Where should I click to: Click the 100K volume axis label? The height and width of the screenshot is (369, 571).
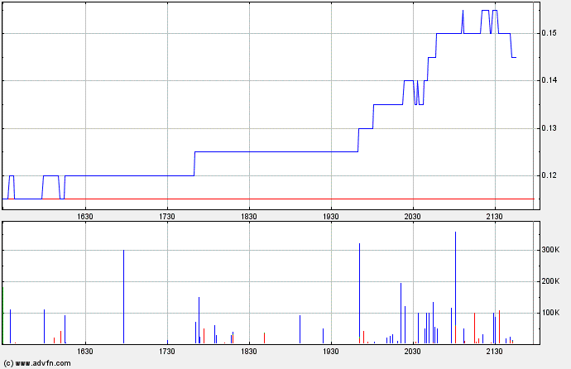click(550, 312)
